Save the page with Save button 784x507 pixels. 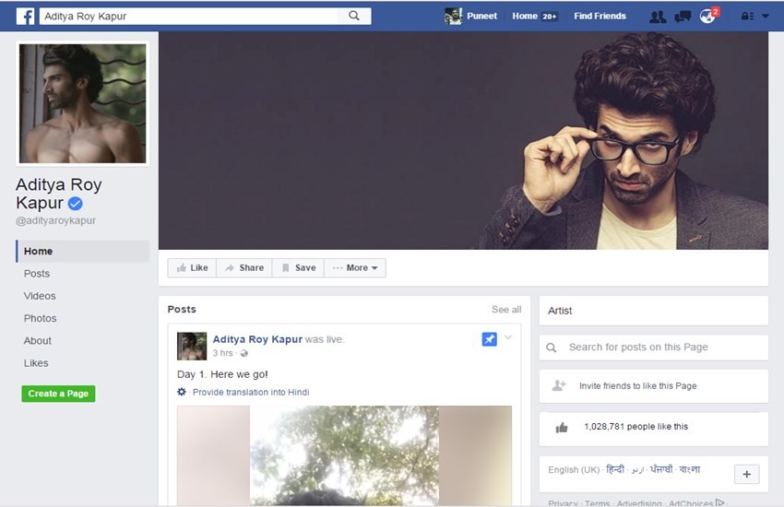point(298,268)
